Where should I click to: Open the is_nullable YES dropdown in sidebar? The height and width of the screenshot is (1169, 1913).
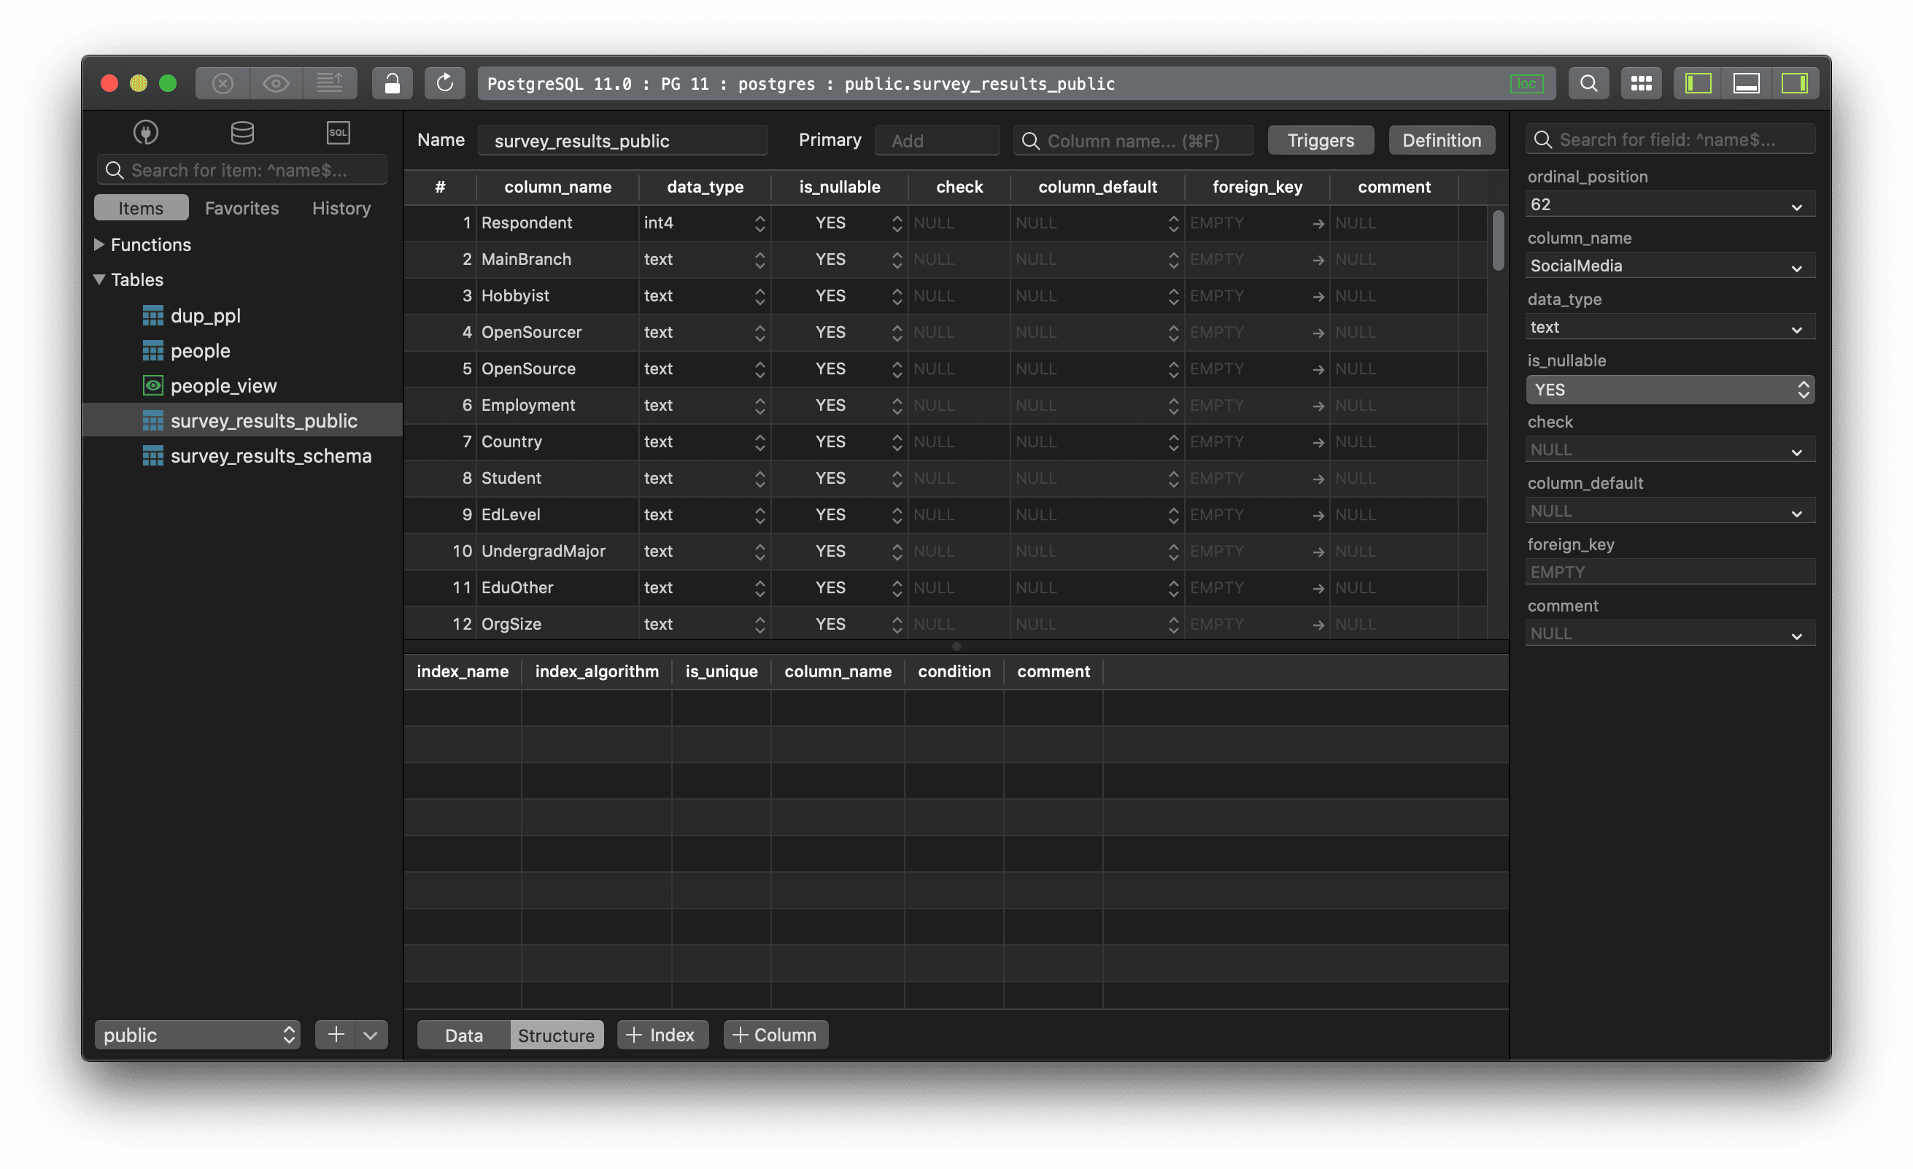[x=1670, y=390]
